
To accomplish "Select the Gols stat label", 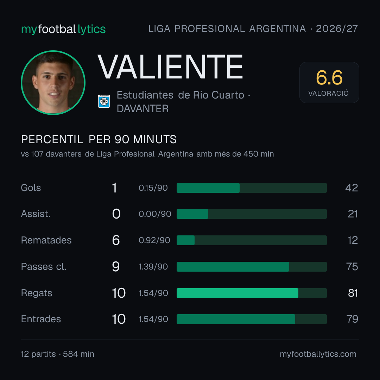I will tap(31, 188).
